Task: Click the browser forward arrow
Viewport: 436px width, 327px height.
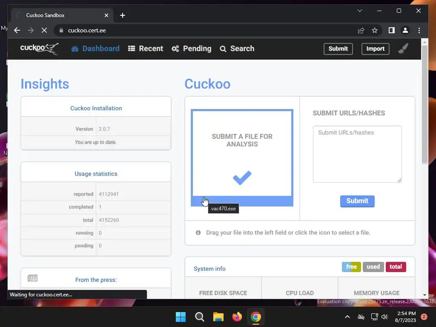Action: tap(31, 30)
